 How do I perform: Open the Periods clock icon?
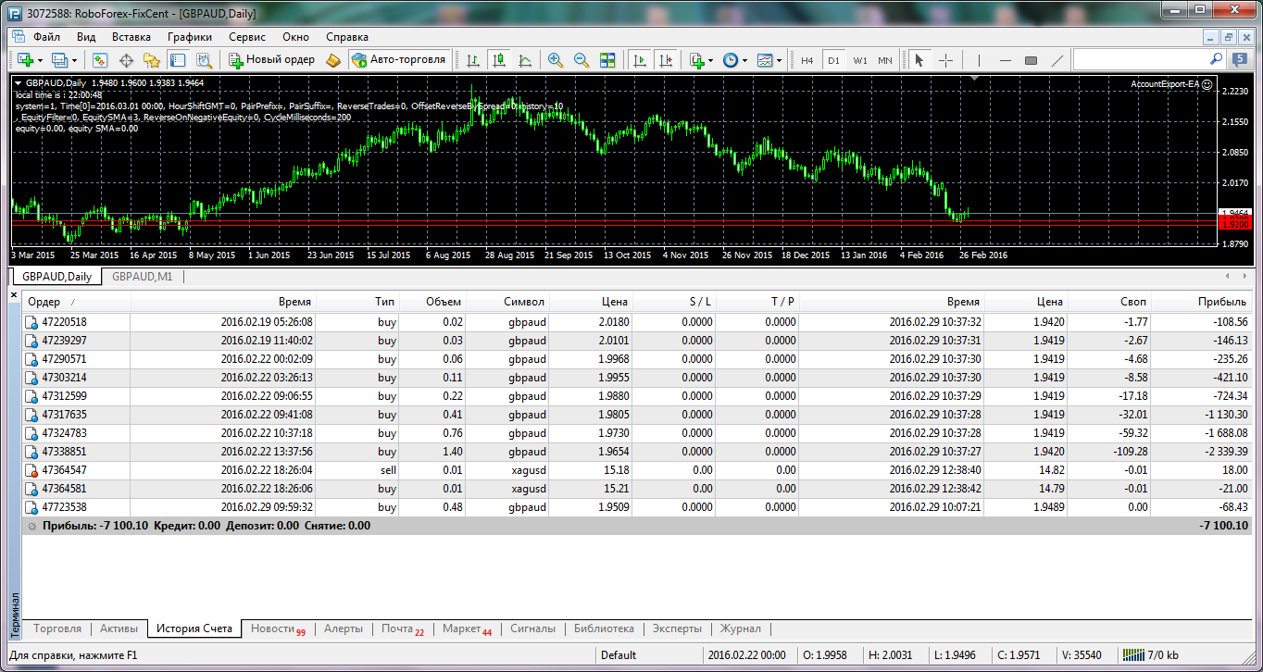click(731, 59)
